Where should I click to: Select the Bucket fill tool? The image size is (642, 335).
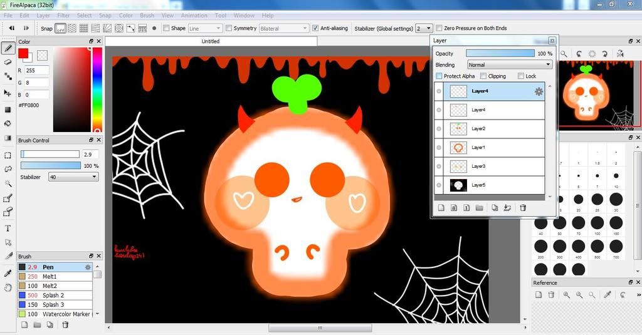click(8, 123)
